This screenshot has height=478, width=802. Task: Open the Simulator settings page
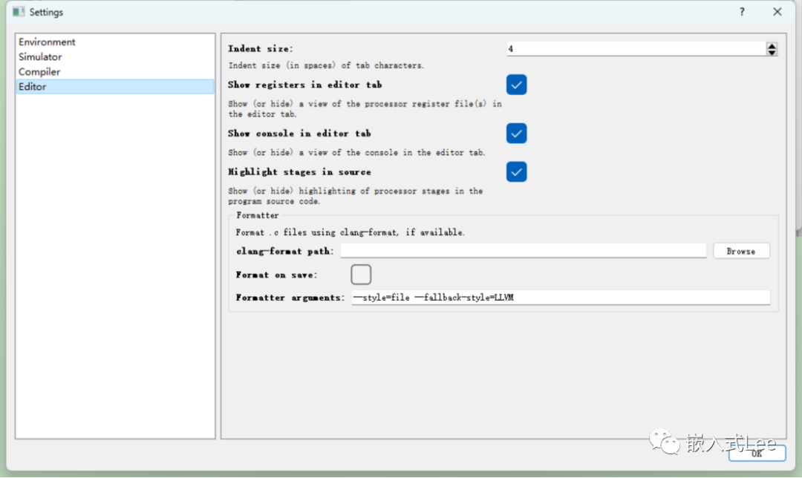(114, 56)
